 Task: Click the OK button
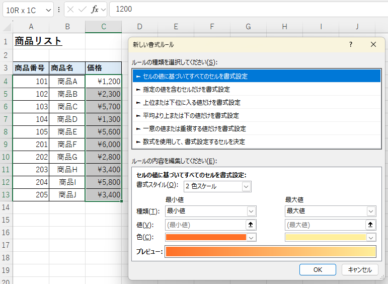[317, 269]
